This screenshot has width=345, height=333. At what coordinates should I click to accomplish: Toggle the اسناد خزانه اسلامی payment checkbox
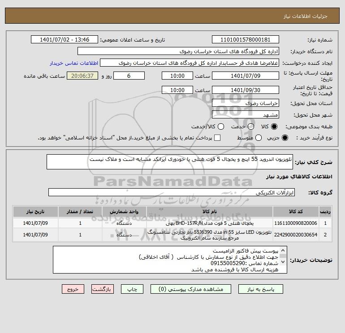[217, 138]
